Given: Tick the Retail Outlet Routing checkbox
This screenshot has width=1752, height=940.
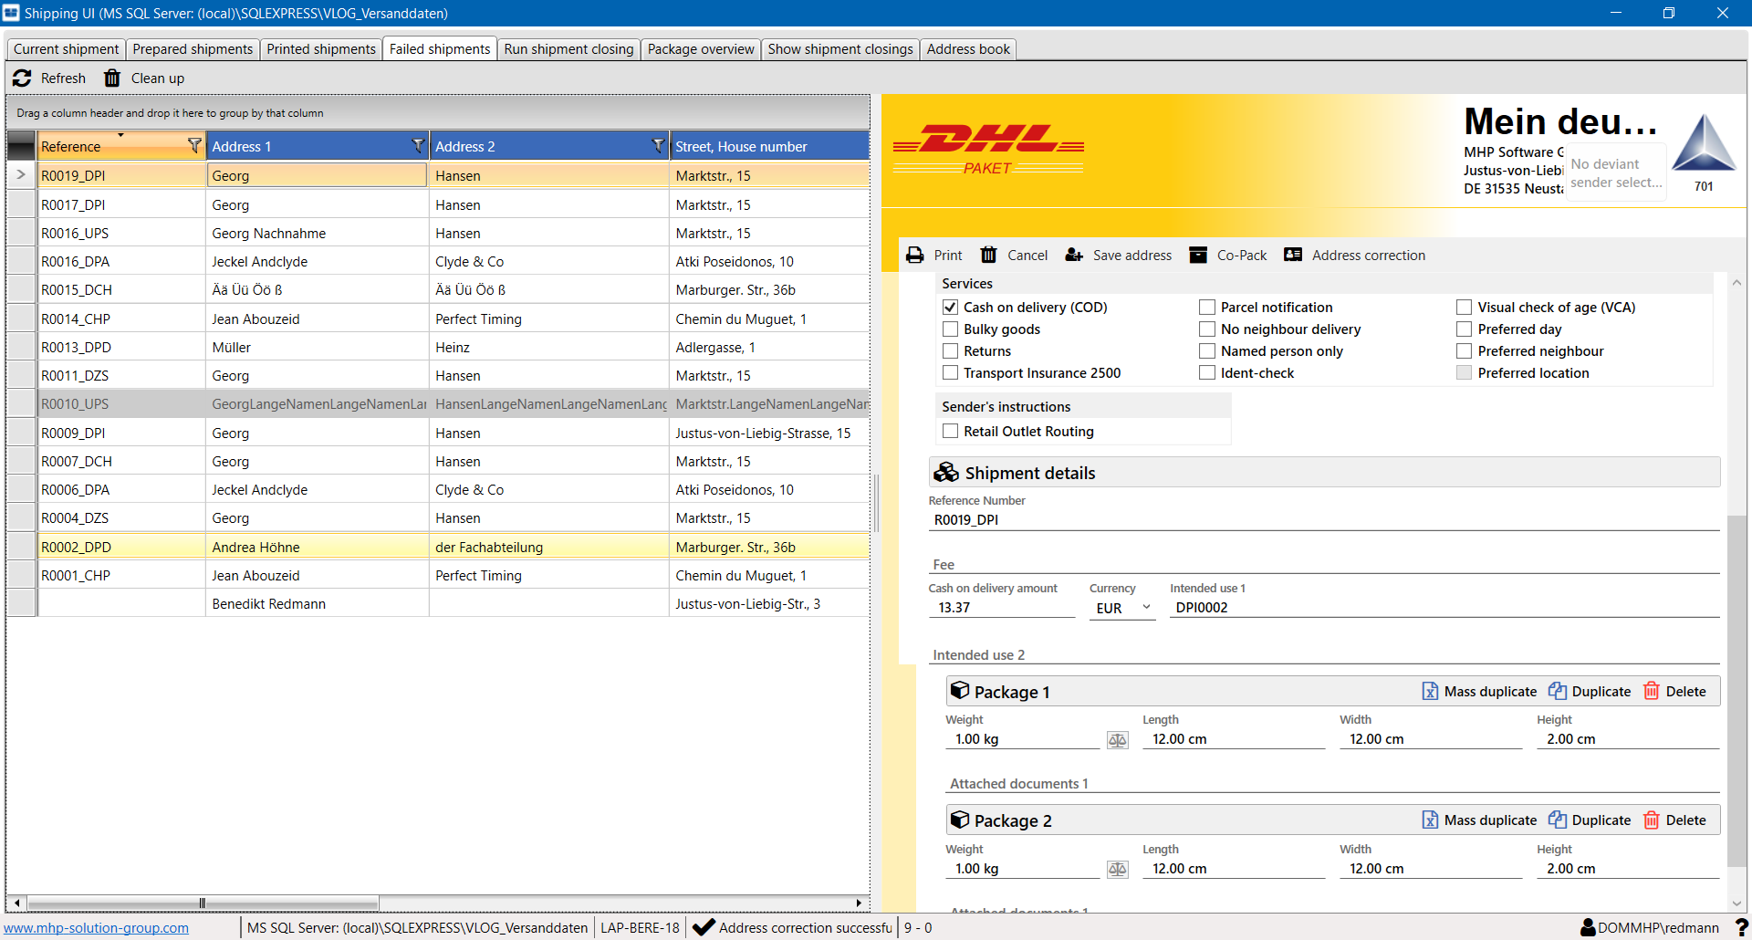Looking at the screenshot, I should 951,432.
